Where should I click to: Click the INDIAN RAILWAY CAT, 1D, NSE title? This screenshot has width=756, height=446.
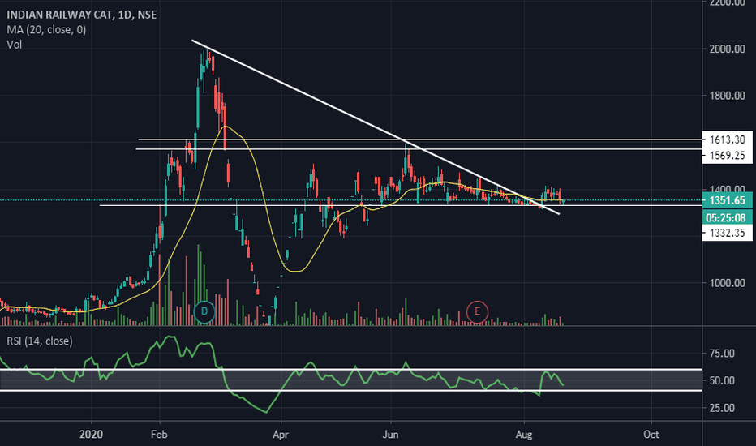pos(81,15)
